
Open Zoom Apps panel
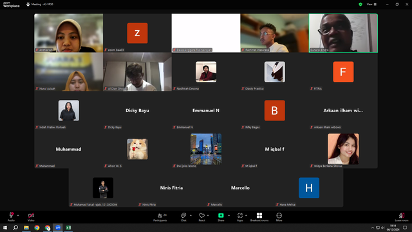coord(240,217)
